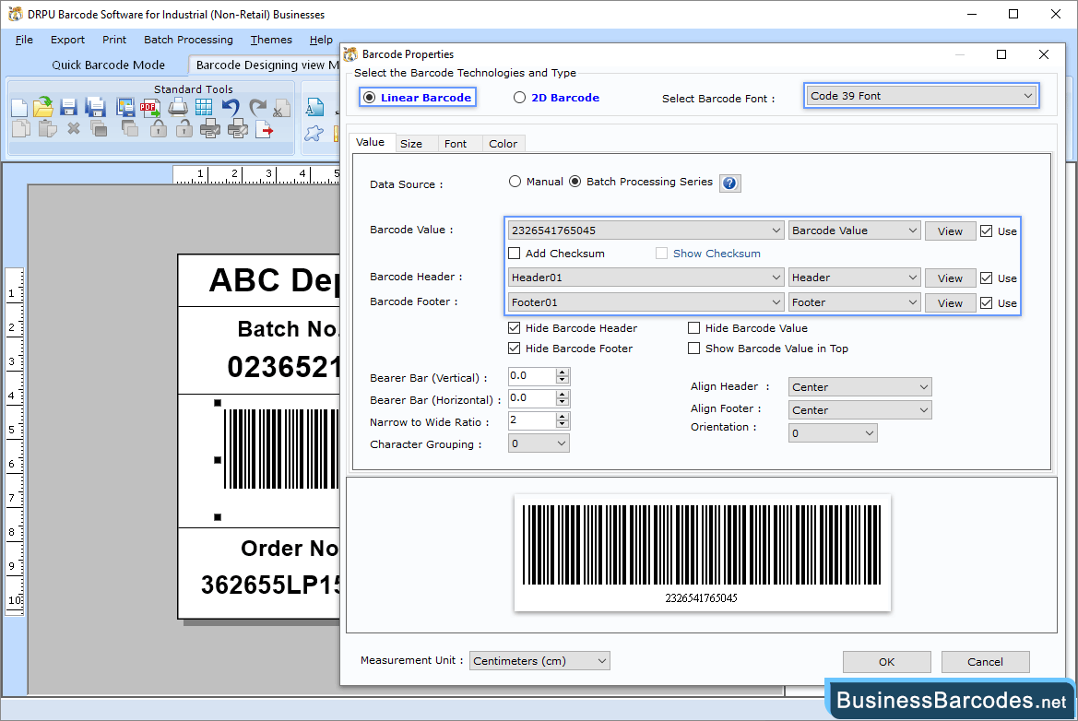Open the Character Grouping dropdown

(539, 444)
